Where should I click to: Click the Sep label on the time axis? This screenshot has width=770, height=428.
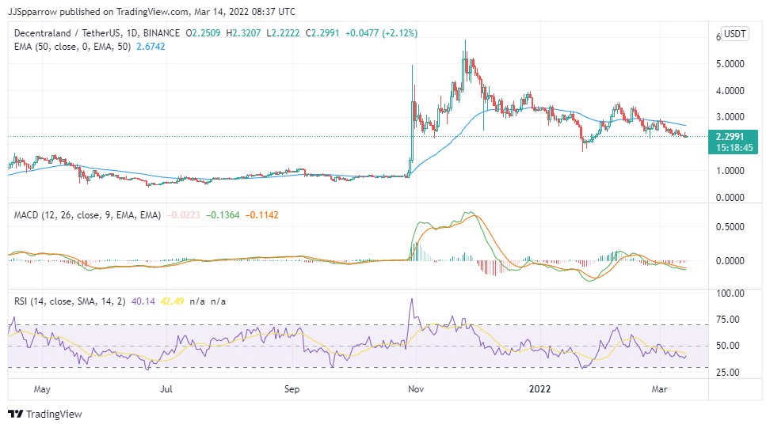[x=292, y=389]
